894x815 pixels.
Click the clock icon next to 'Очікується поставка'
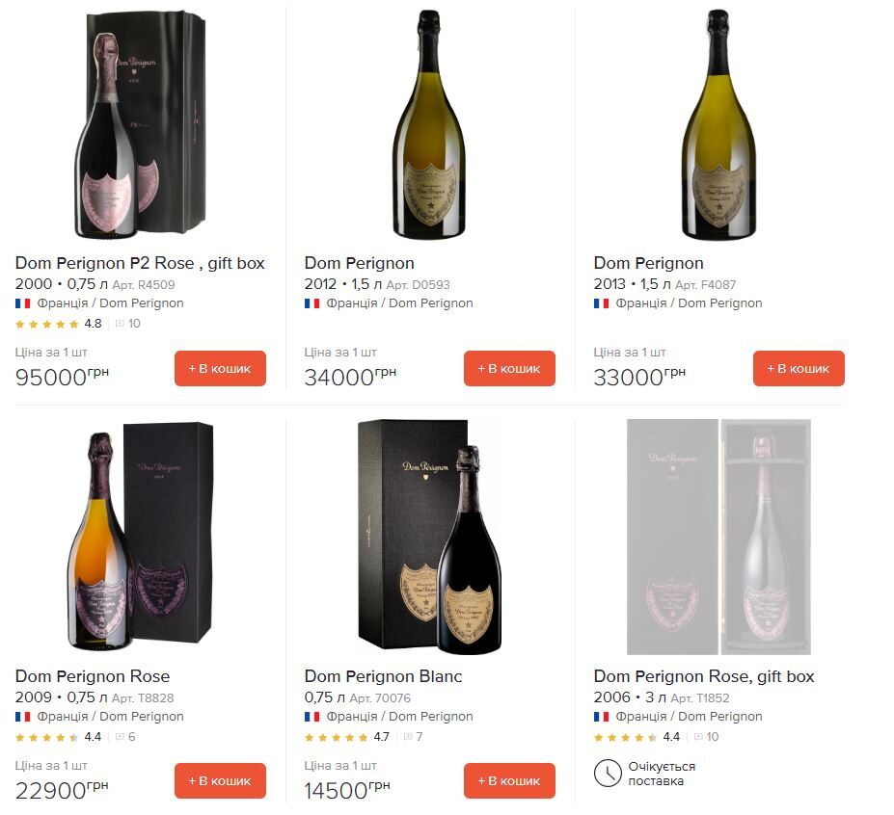[x=607, y=773]
